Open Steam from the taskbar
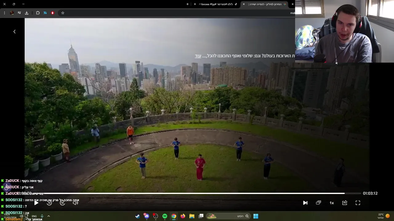394x221 pixels. coord(138,216)
